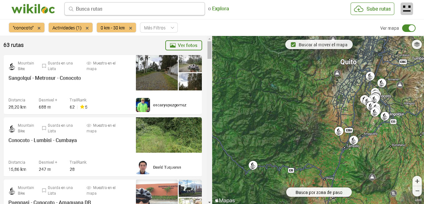Click the 688 m desnivel value
424x204 pixels.
(45, 107)
